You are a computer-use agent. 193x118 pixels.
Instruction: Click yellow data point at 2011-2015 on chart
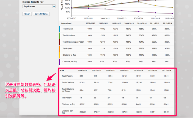tap(155, 5)
